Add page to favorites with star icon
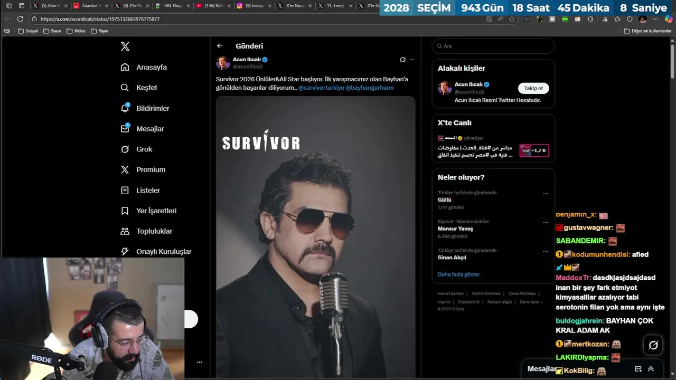This screenshot has width=676, height=380. click(x=511, y=19)
